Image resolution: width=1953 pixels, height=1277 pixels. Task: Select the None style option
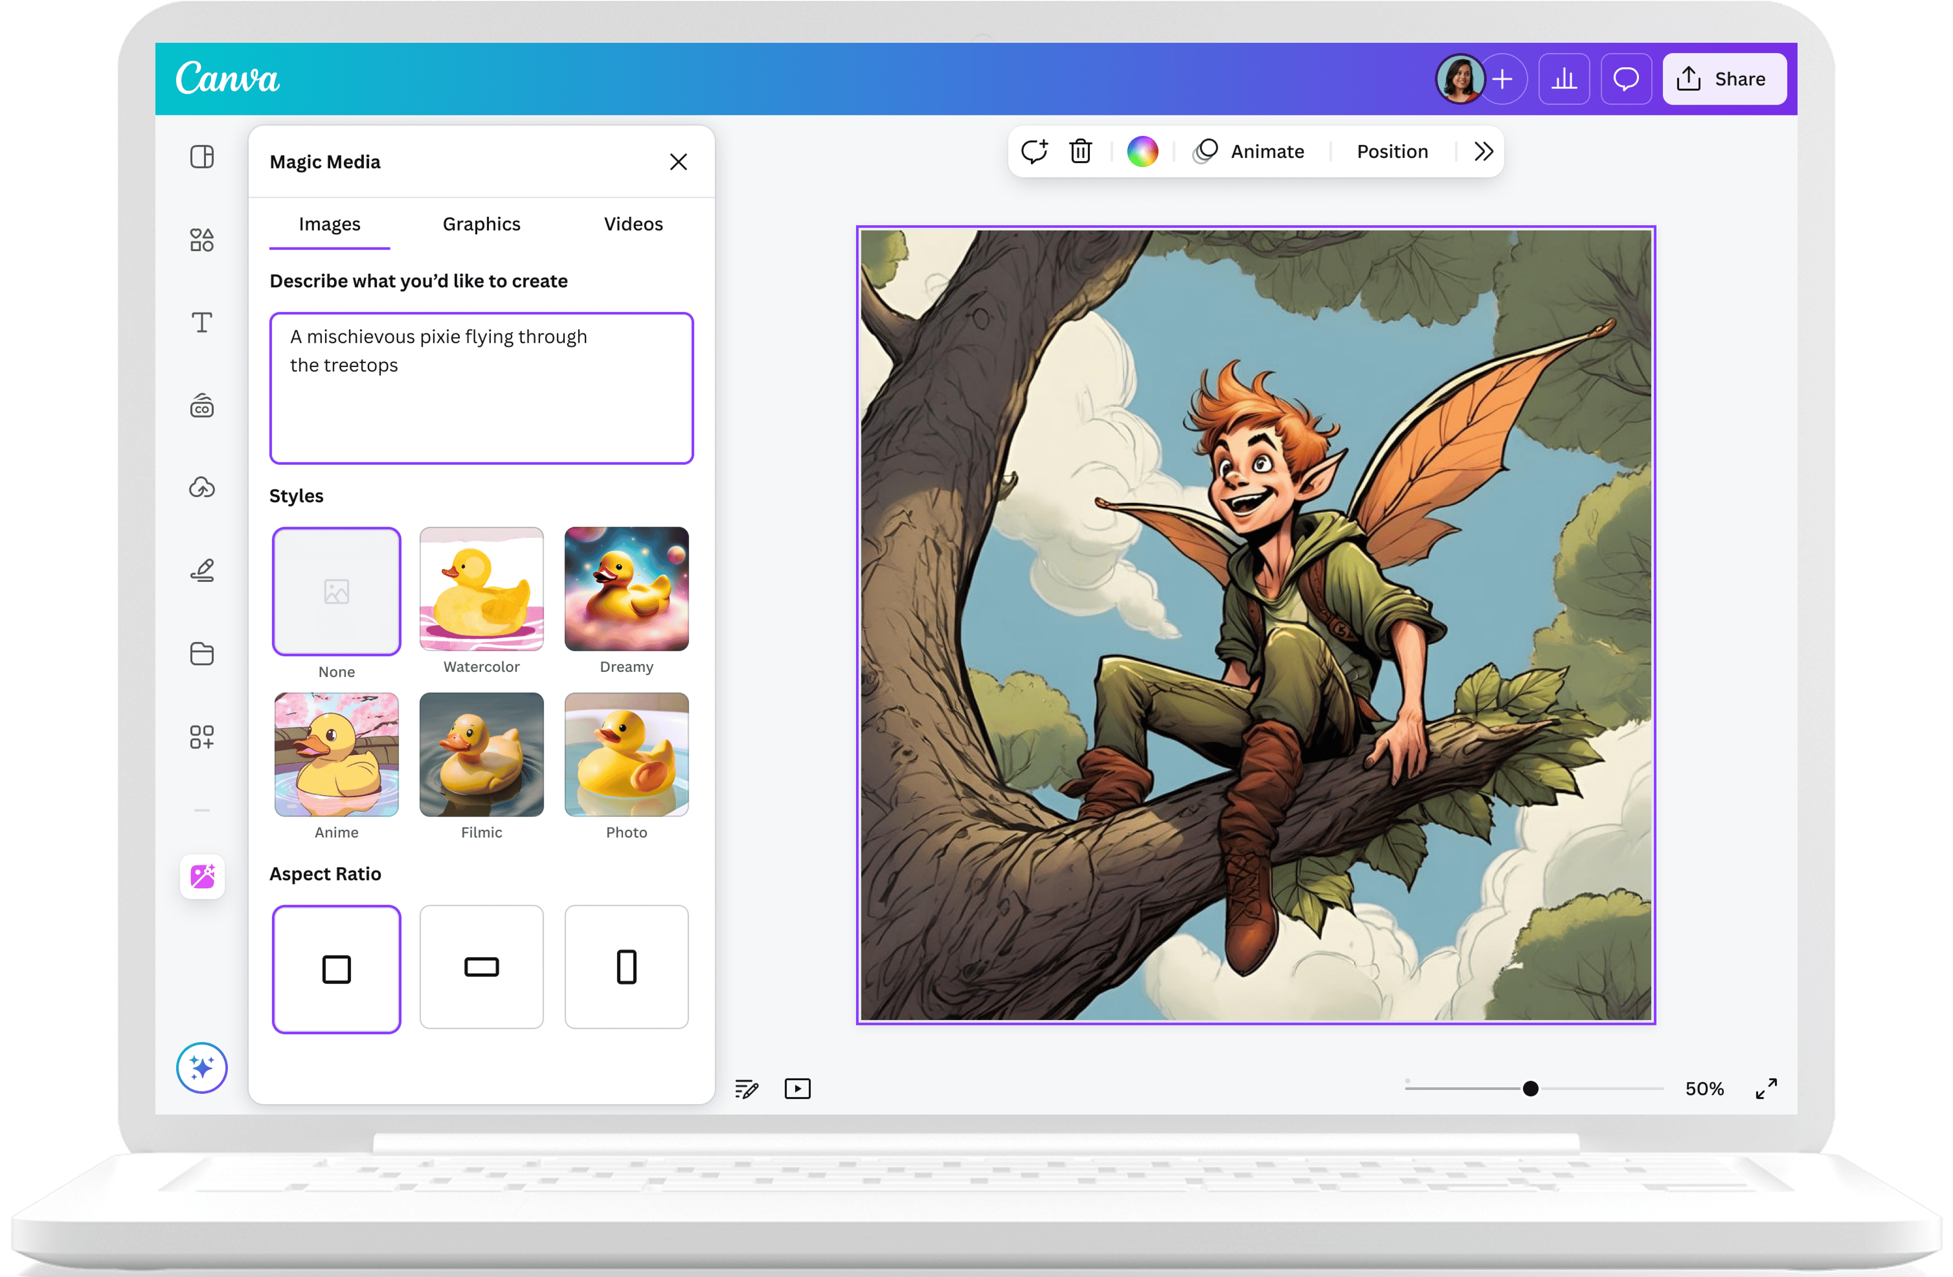[x=336, y=592]
